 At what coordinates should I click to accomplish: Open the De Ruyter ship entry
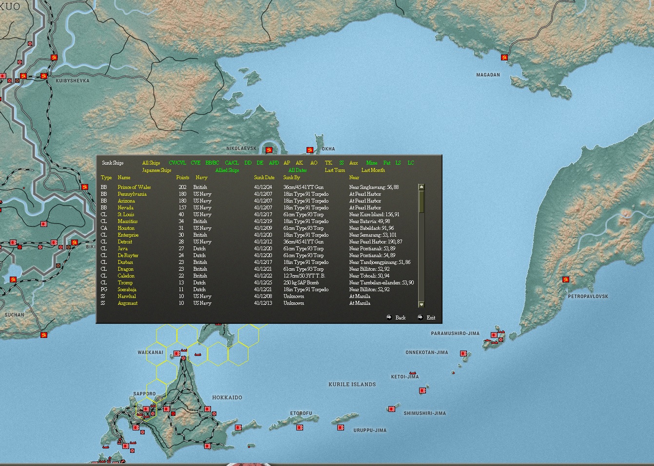(128, 255)
